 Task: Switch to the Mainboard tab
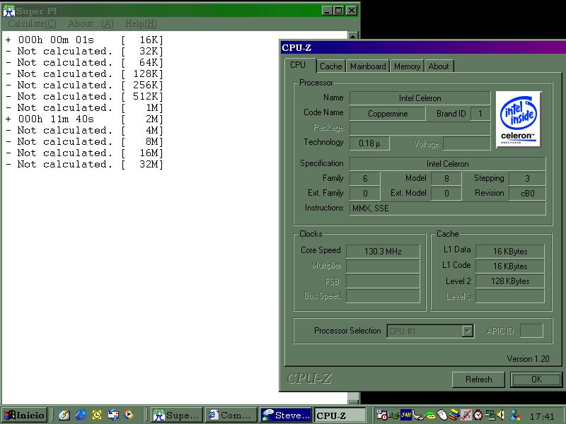pos(368,66)
